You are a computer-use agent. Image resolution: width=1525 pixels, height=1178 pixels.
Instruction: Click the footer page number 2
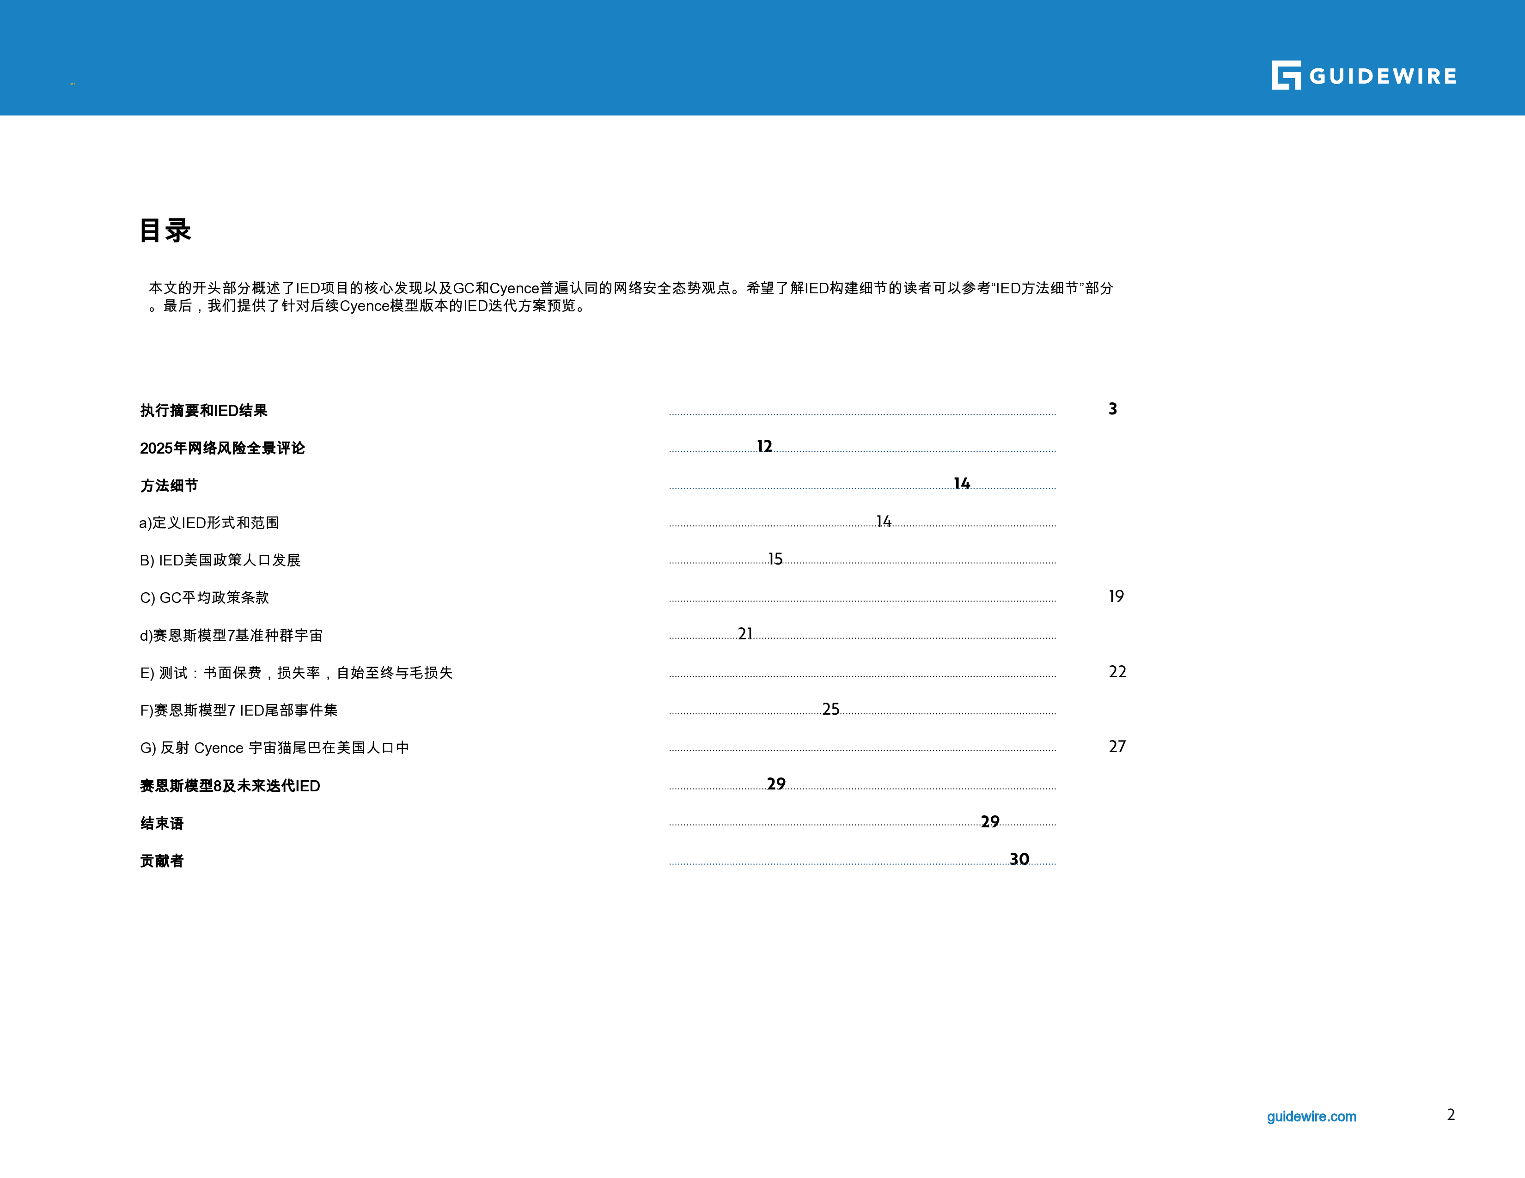coord(1450,1115)
